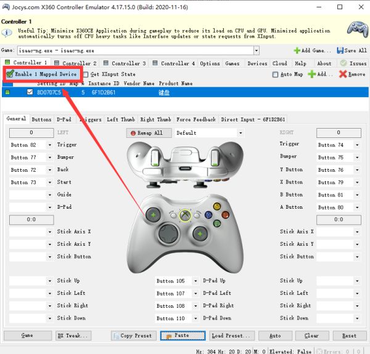The image size is (370, 354).
Task: Click the Copy Preset button
Action: (x=134, y=336)
